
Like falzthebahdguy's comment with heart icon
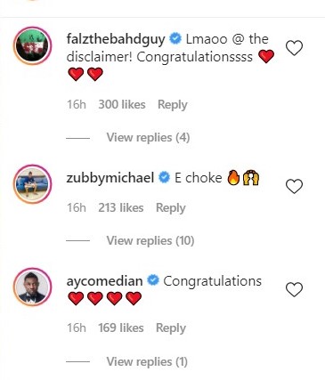tap(294, 48)
